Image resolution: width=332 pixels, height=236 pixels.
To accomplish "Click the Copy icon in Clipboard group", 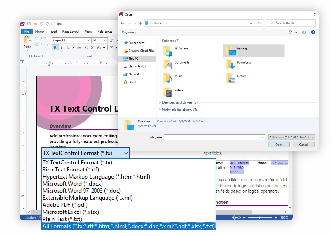I will point(36,44).
